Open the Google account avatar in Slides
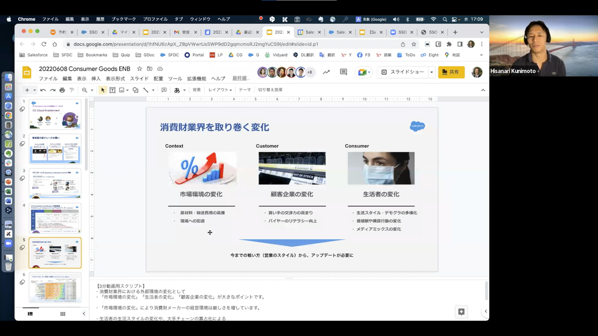The height and width of the screenshot is (336, 598). pos(477,72)
